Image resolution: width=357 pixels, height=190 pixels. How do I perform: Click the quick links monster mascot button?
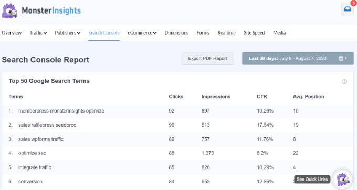tap(343, 180)
